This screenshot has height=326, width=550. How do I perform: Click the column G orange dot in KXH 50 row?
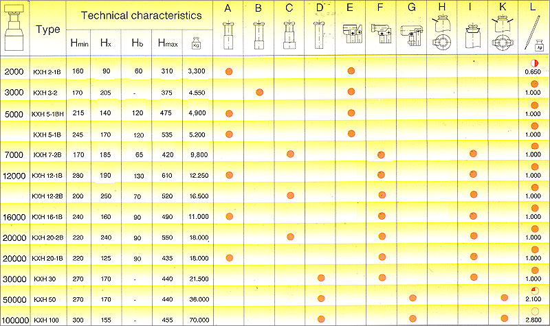(x=412, y=298)
